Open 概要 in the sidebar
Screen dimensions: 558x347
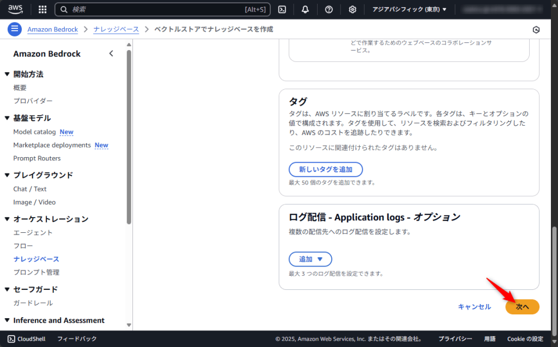[x=20, y=88]
